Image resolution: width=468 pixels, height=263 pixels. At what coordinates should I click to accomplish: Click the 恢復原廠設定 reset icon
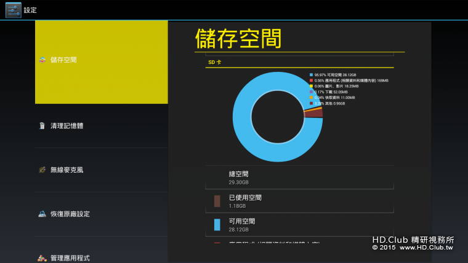(42, 214)
